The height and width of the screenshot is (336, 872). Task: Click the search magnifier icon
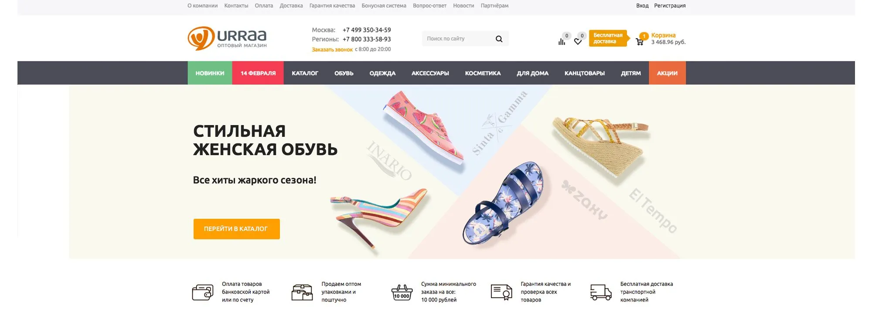499,39
